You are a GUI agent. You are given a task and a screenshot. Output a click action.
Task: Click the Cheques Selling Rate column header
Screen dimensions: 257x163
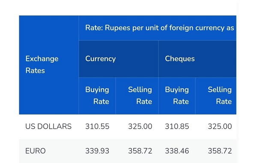pos(216,96)
